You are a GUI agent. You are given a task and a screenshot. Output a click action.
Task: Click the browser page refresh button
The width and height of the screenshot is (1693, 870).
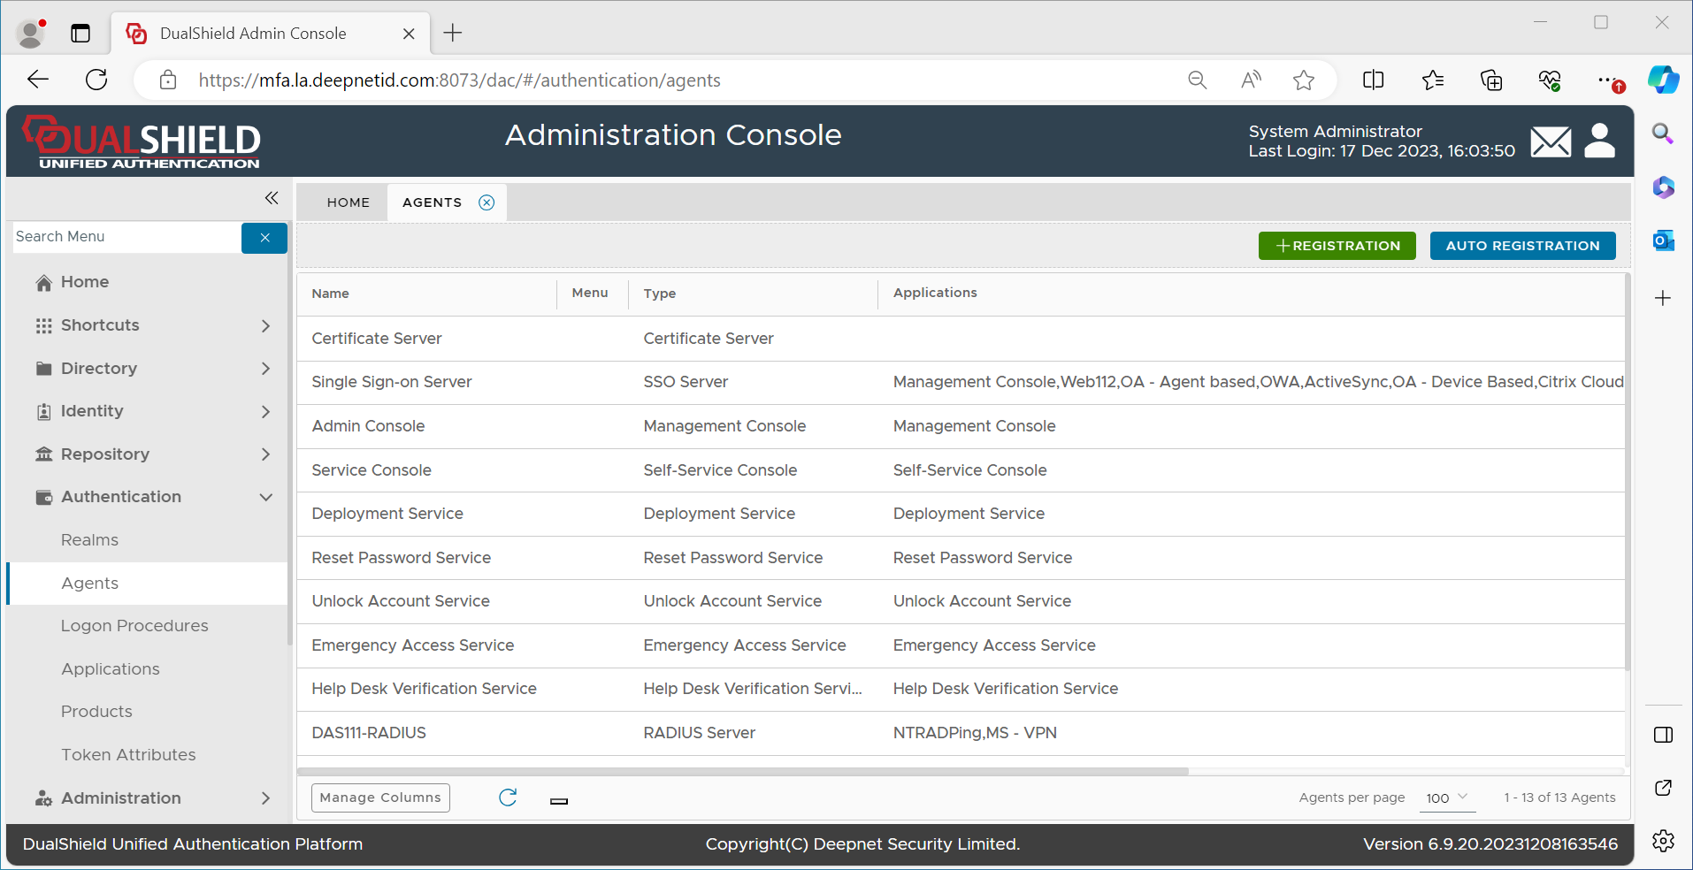(x=96, y=80)
